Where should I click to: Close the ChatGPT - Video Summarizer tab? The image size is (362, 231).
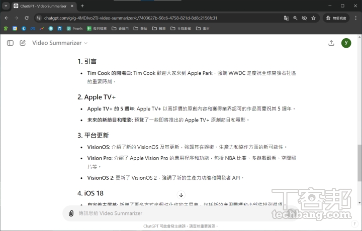click(x=72, y=6)
